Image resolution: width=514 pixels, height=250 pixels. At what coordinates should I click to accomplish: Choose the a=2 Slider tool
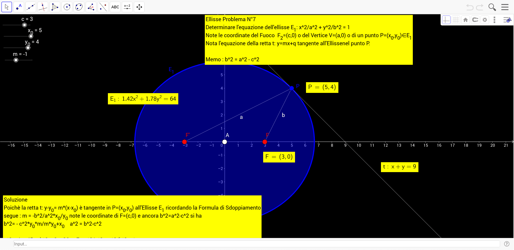tap(127, 7)
